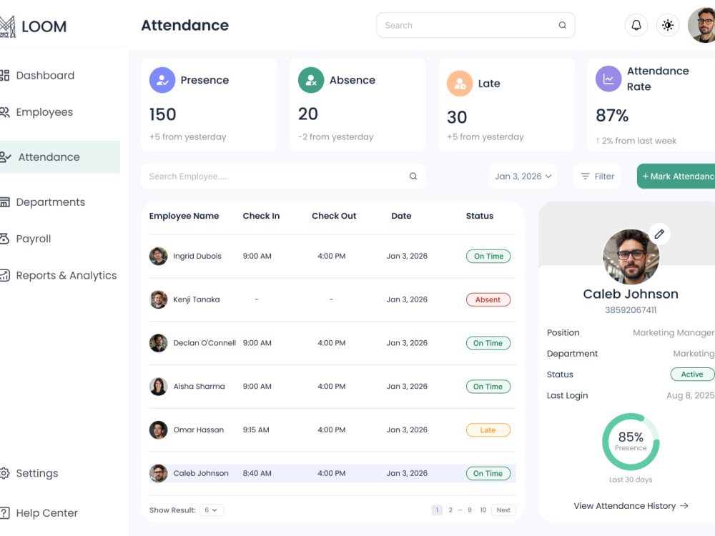Click the Dashboard sidebar icon
Screen dimensions: 715x536
tap(4, 75)
